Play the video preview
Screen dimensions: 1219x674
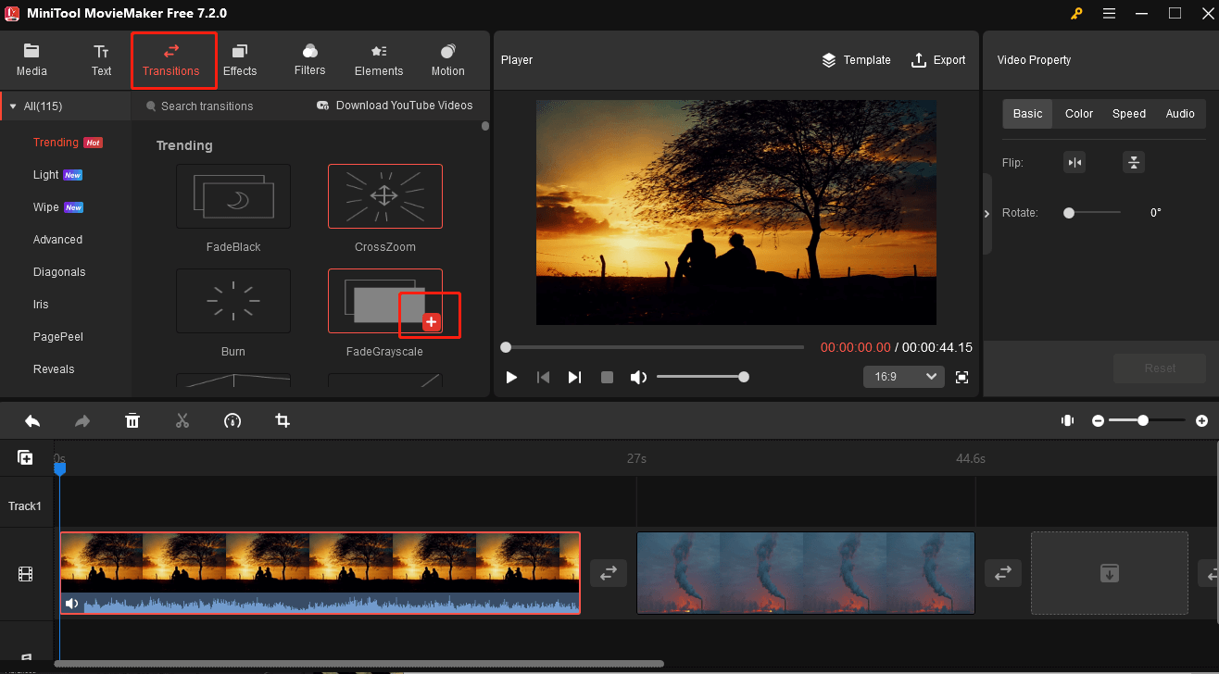pos(511,377)
